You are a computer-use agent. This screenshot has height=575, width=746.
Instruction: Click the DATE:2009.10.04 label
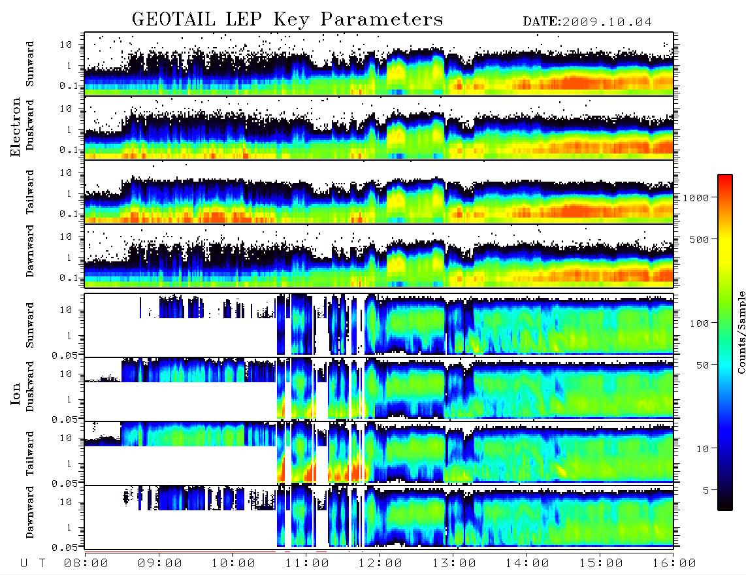(x=587, y=22)
